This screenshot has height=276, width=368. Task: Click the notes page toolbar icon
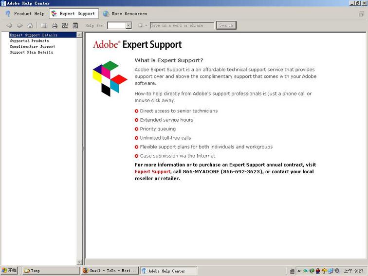point(75,25)
